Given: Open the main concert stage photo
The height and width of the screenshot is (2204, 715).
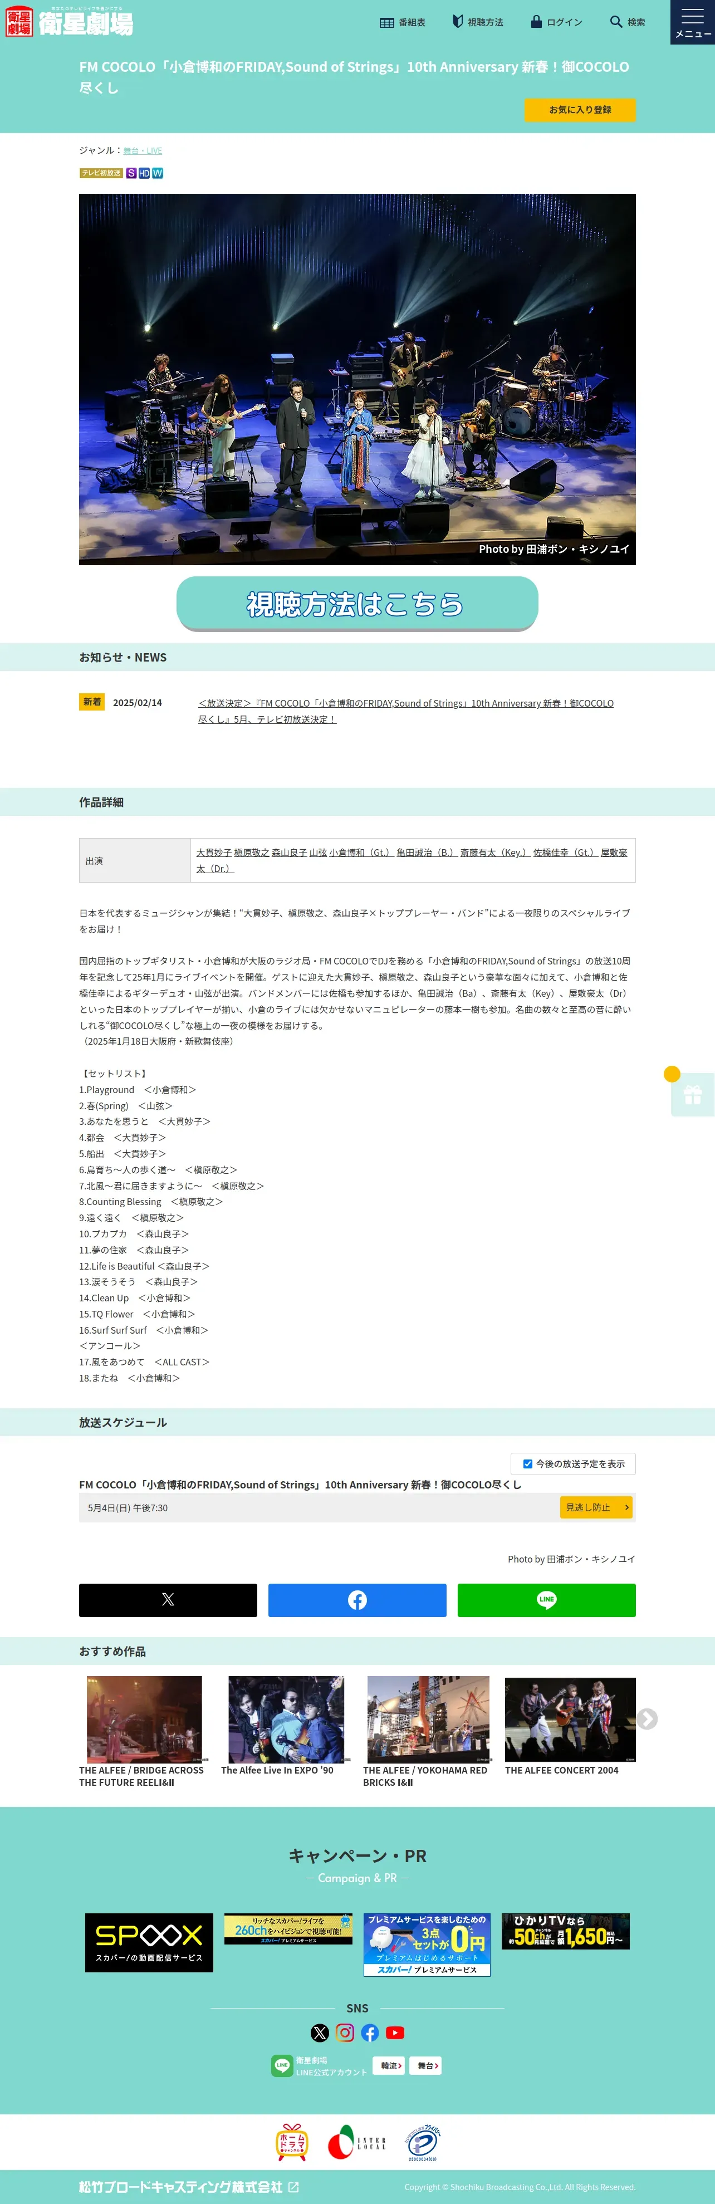Looking at the screenshot, I should coord(357,379).
